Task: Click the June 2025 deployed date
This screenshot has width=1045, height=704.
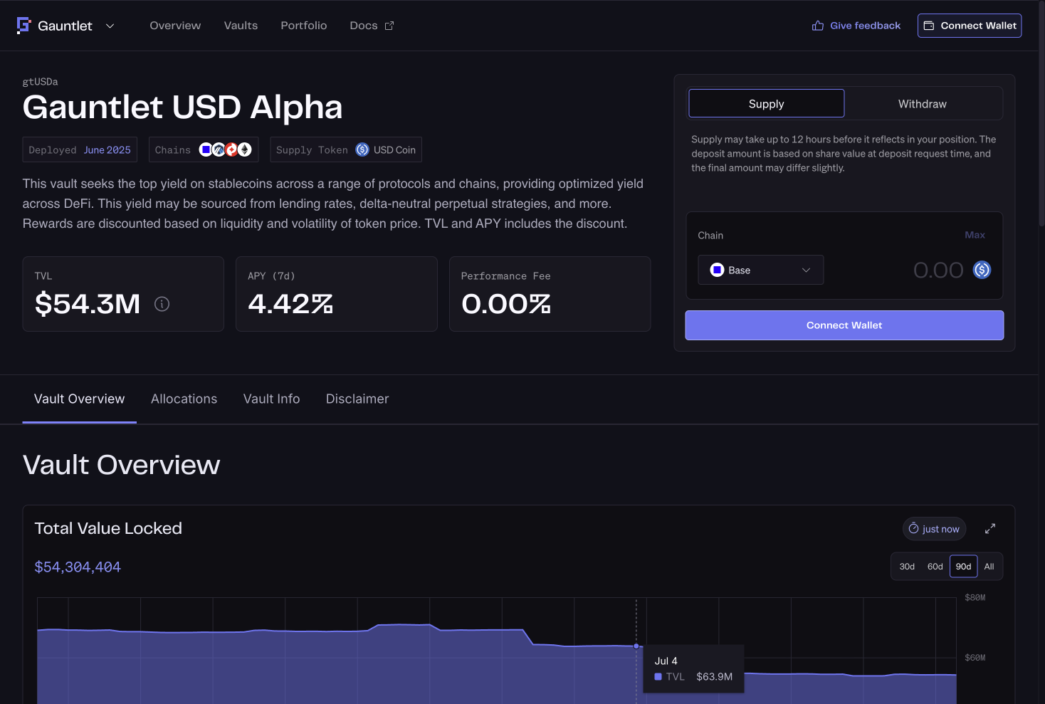Action: pyautogui.click(x=107, y=150)
